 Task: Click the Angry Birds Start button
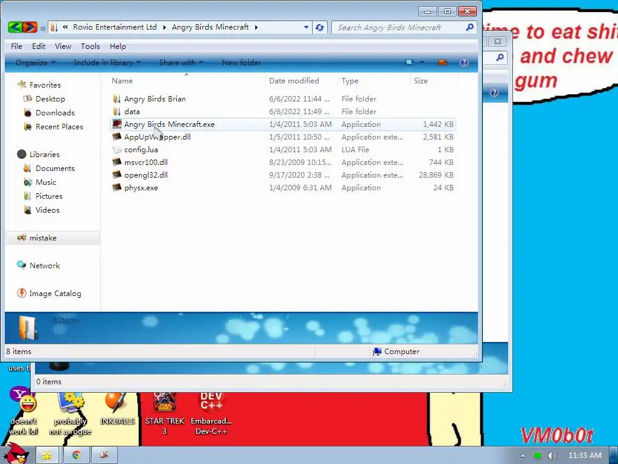(16, 453)
